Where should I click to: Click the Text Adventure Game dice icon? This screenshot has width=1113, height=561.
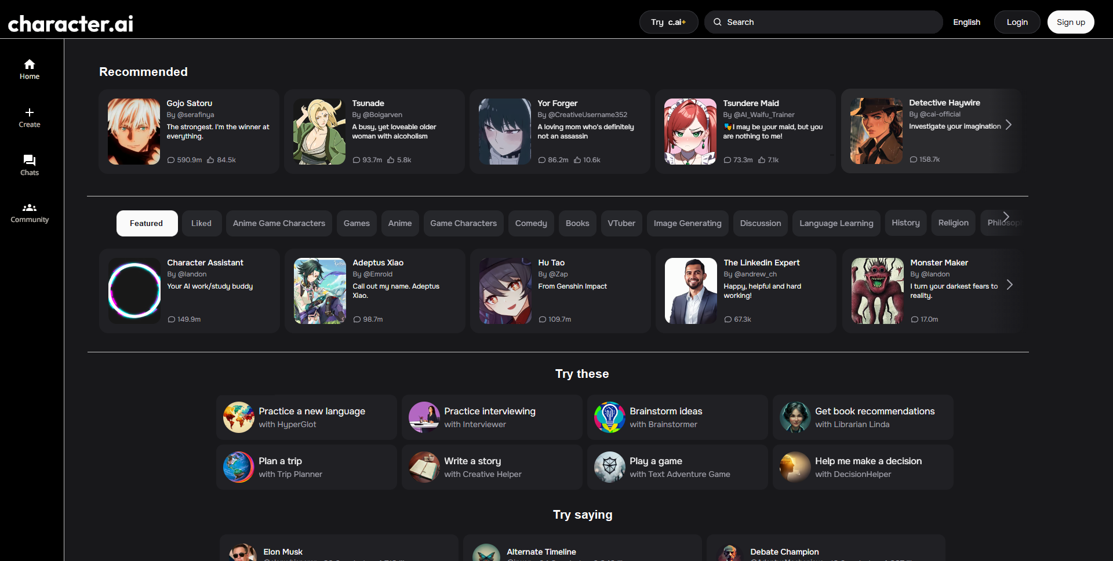[609, 467]
